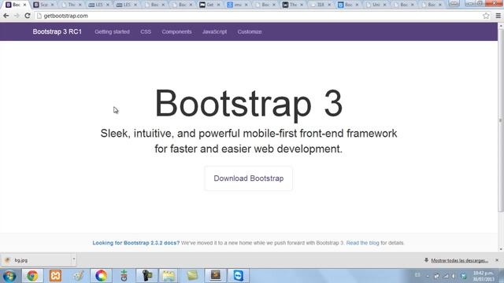Viewport: 504px width, 283px height.
Task: Switch to the 318 tab
Action: [x=320, y=5]
